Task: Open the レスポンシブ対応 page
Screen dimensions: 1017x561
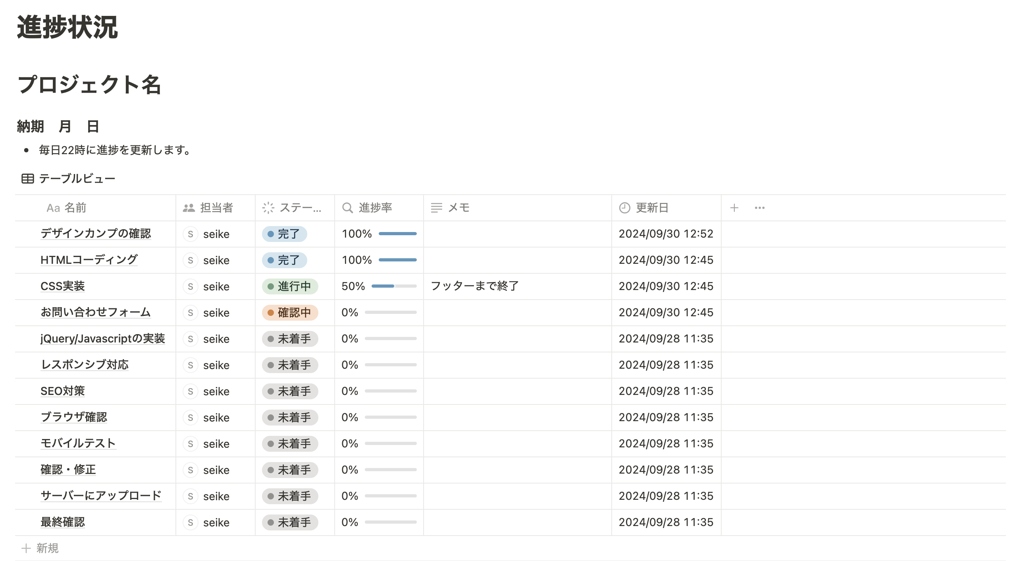Action: [85, 364]
